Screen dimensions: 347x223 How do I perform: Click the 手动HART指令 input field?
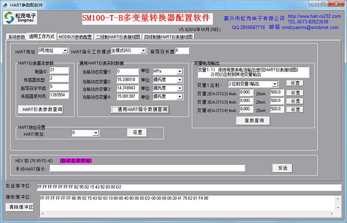(147, 167)
